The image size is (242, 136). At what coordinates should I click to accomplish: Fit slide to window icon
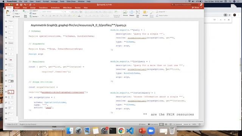click(x=200, y=124)
